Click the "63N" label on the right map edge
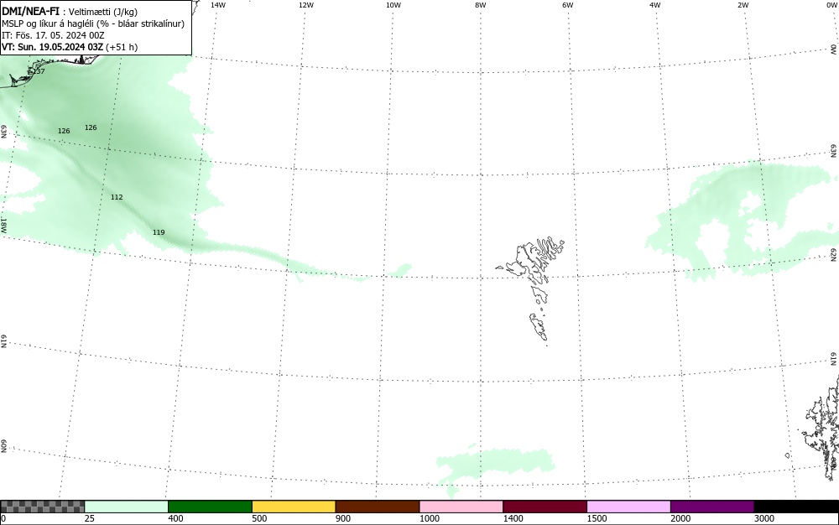 [x=833, y=151]
